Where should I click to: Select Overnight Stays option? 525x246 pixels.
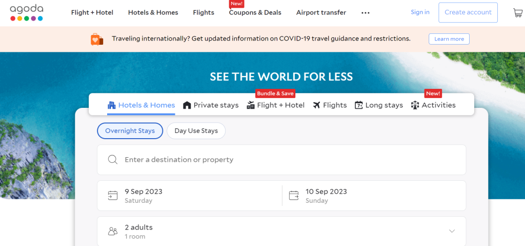(130, 131)
